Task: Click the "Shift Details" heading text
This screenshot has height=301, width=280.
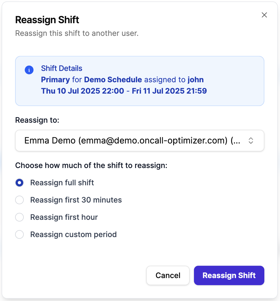Action: (62, 68)
